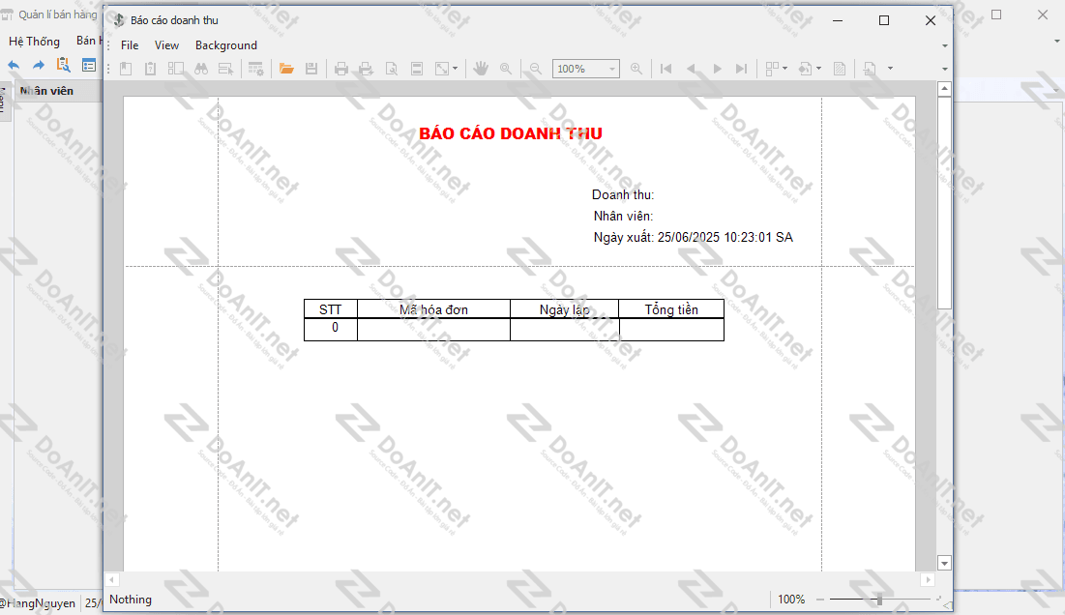Click the blue undo arrow in Quản lí bán hàng
Image resolution: width=1065 pixels, height=615 pixels.
[x=14, y=65]
